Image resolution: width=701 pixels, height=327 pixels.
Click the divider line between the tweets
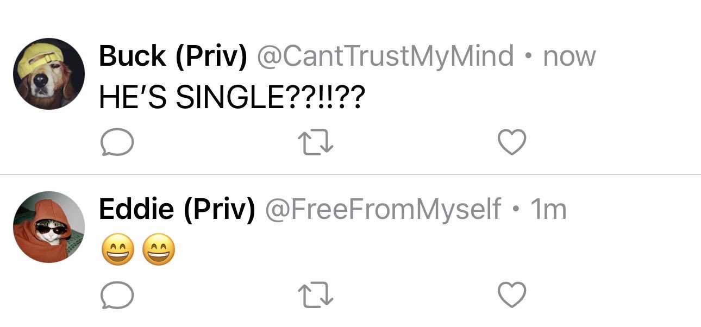(351, 174)
